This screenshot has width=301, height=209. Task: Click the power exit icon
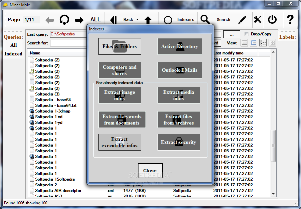tap(272, 19)
